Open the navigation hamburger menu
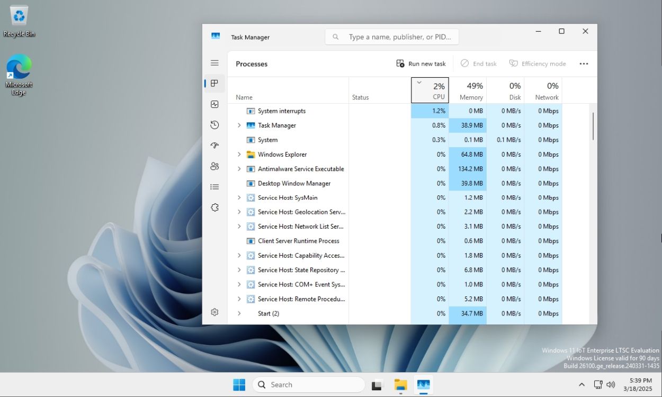 point(214,62)
